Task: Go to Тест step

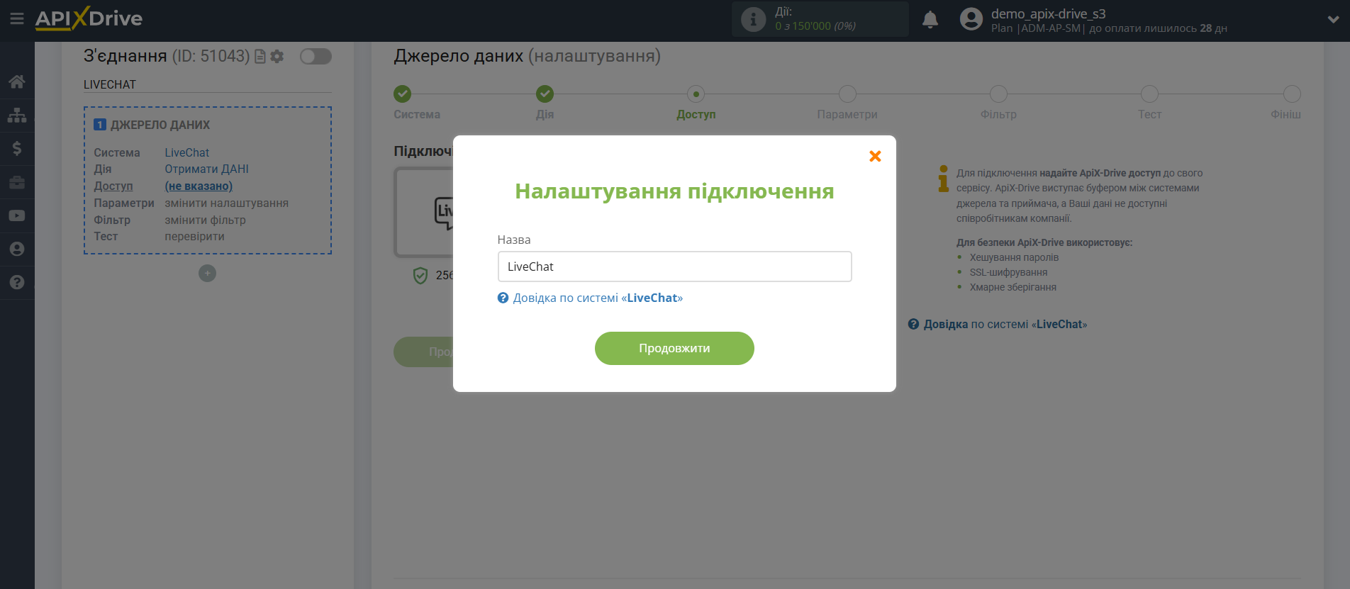Action: pos(1149,94)
